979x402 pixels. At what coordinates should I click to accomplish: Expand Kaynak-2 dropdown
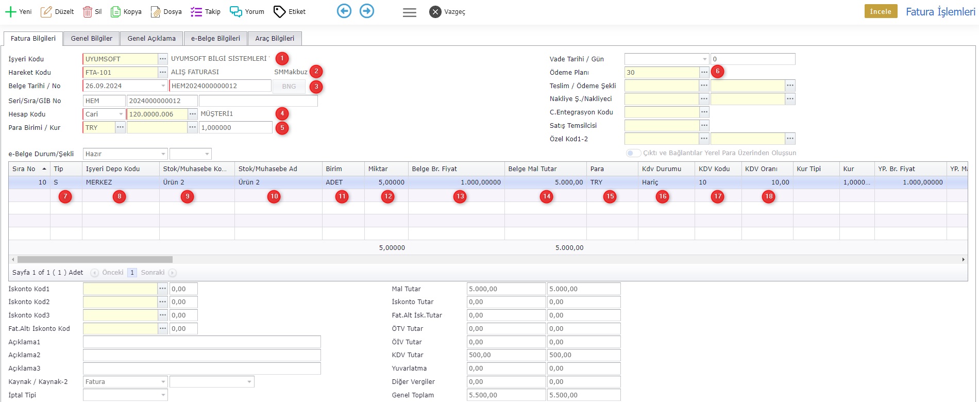point(250,381)
